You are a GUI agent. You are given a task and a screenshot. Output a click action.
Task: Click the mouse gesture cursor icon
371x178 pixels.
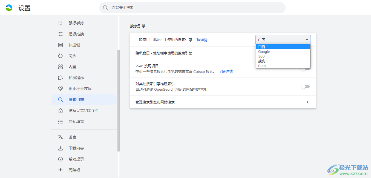pyautogui.click(x=61, y=23)
